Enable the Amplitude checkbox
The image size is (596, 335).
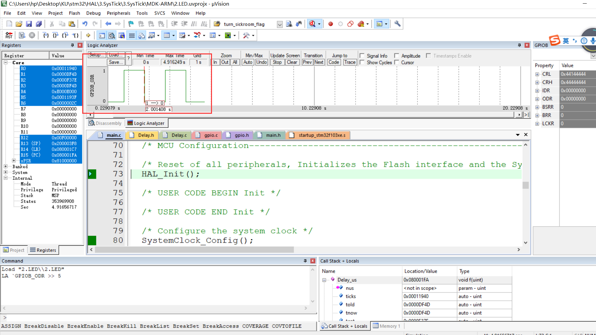click(397, 56)
